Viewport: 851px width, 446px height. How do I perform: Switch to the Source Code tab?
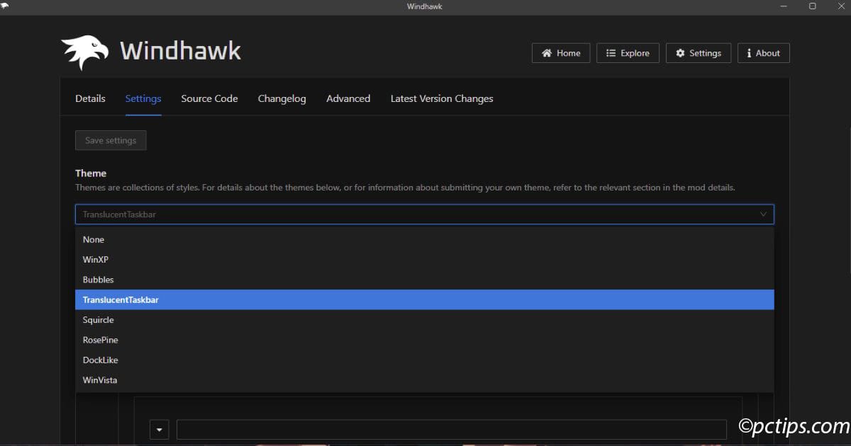(209, 98)
